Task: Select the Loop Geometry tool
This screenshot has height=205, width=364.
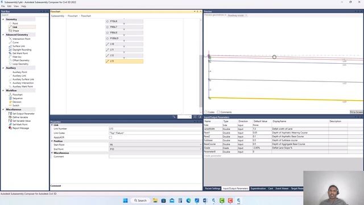Action: coord(20,64)
